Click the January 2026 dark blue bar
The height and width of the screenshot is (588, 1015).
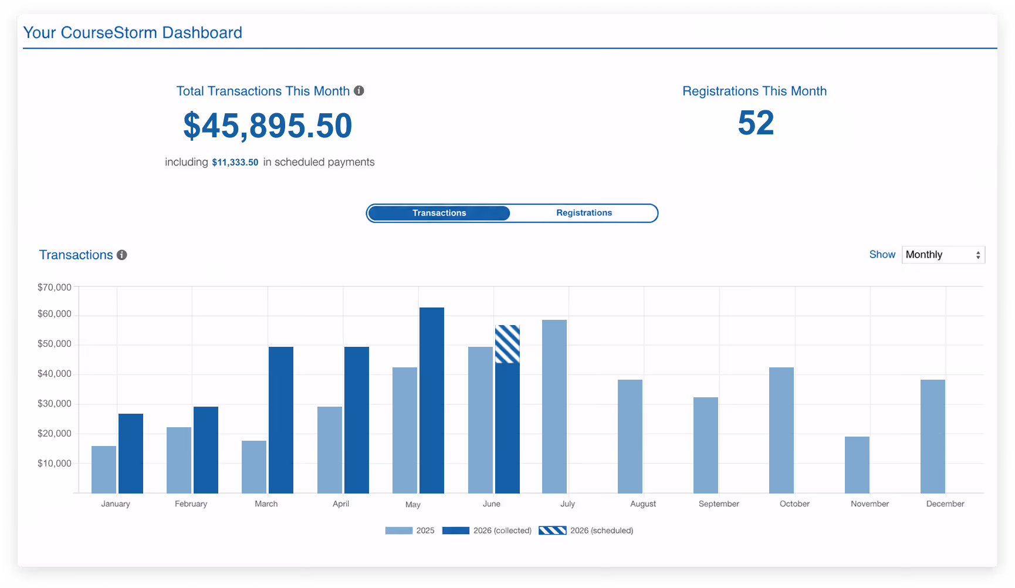(x=131, y=454)
